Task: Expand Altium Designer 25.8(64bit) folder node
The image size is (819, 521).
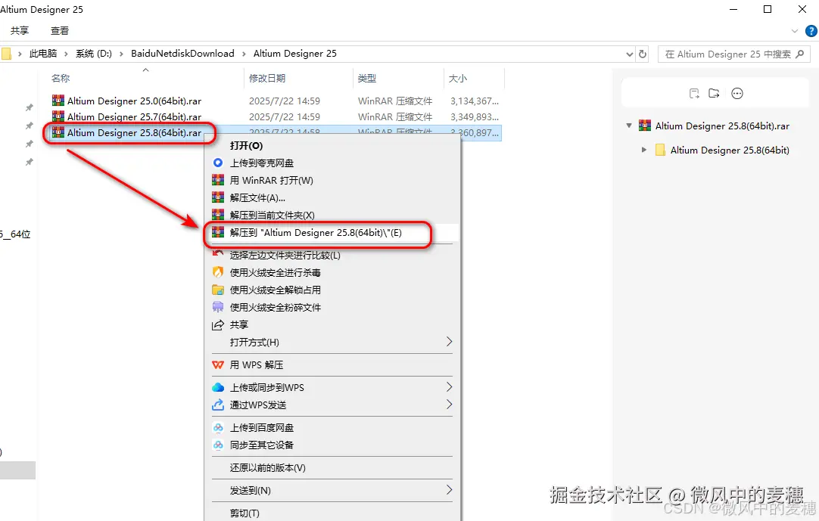Action: (644, 150)
